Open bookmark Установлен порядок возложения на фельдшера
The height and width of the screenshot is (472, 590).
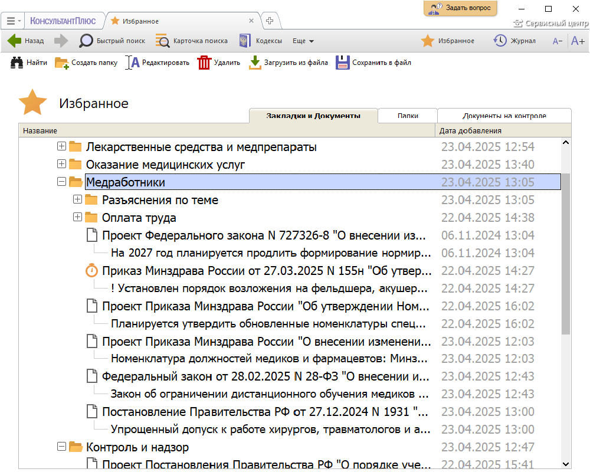(x=269, y=289)
